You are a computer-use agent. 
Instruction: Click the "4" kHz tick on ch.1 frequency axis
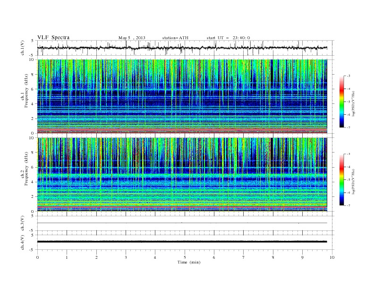tap(33, 104)
